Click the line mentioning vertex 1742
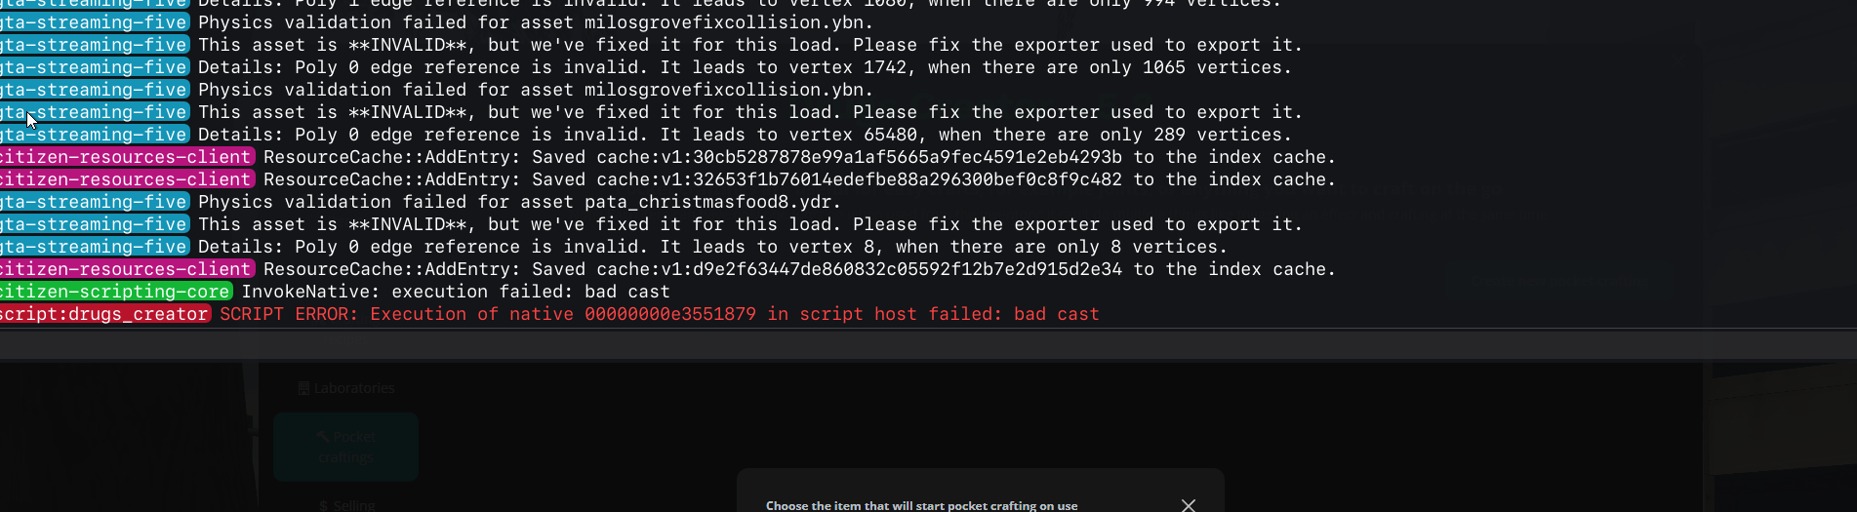The height and width of the screenshot is (512, 1857). (745, 67)
